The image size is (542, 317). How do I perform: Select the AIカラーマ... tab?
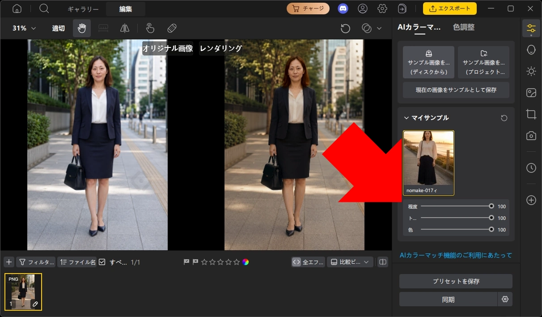tap(419, 27)
